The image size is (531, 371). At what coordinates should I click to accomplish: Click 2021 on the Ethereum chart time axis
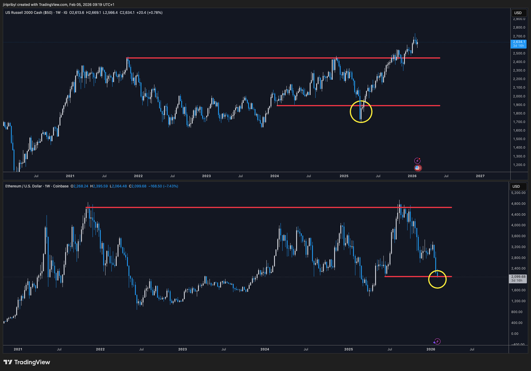[x=18, y=349]
